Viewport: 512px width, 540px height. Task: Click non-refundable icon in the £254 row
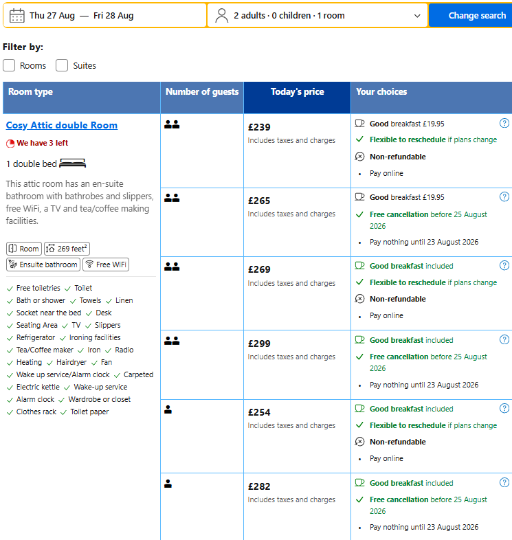pos(359,442)
